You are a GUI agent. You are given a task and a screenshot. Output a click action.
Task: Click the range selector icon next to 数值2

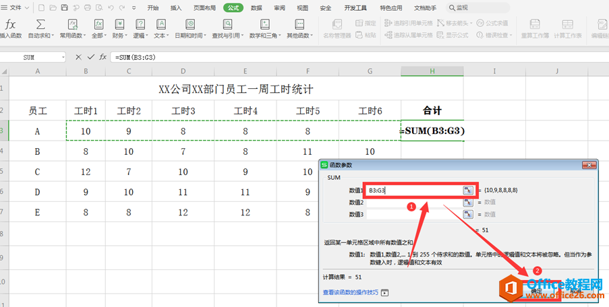coord(469,202)
